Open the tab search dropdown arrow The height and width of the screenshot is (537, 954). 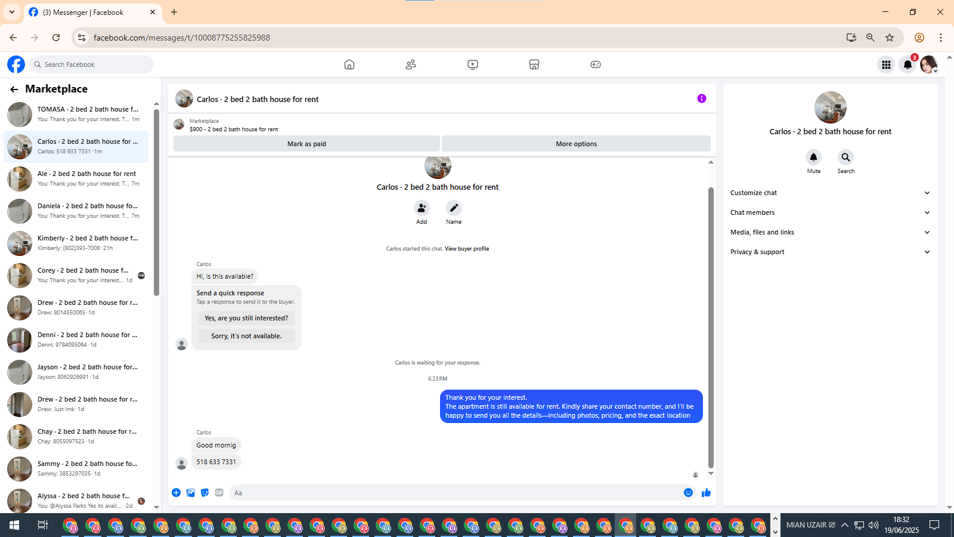coord(12,12)
